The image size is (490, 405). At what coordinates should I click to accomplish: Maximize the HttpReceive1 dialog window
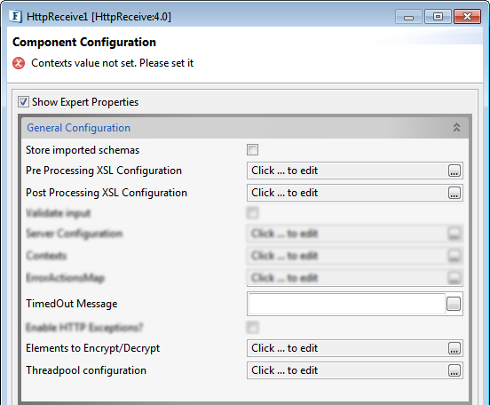438,17
